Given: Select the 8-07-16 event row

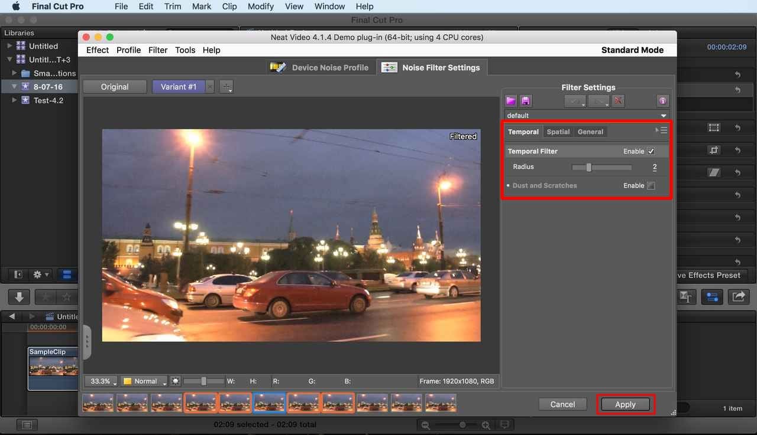Looking at the screenshot, I should [38, 87].
